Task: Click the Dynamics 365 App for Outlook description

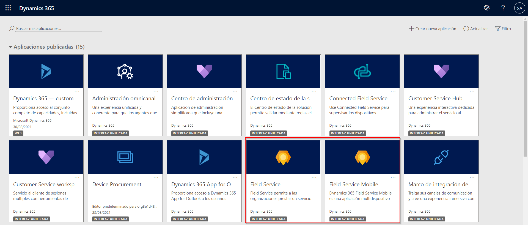Action: click(x=204, y=196)
